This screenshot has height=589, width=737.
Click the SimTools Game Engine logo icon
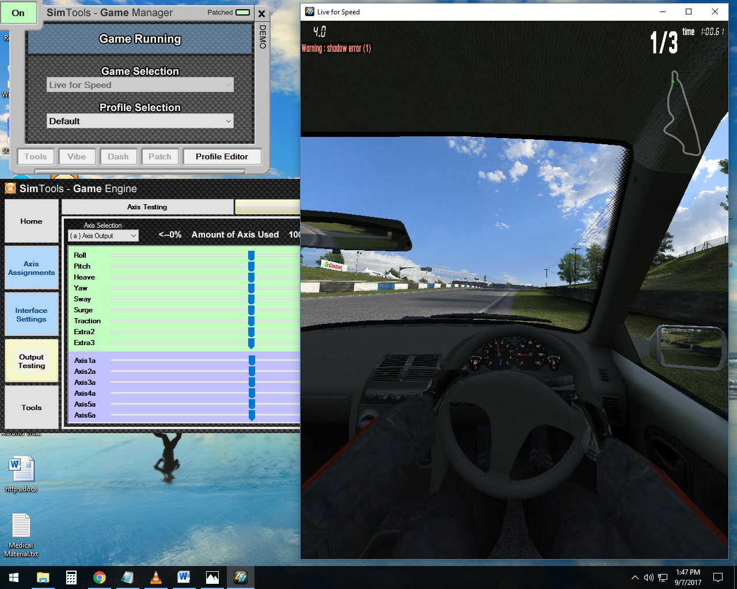(x=10, y=188)
